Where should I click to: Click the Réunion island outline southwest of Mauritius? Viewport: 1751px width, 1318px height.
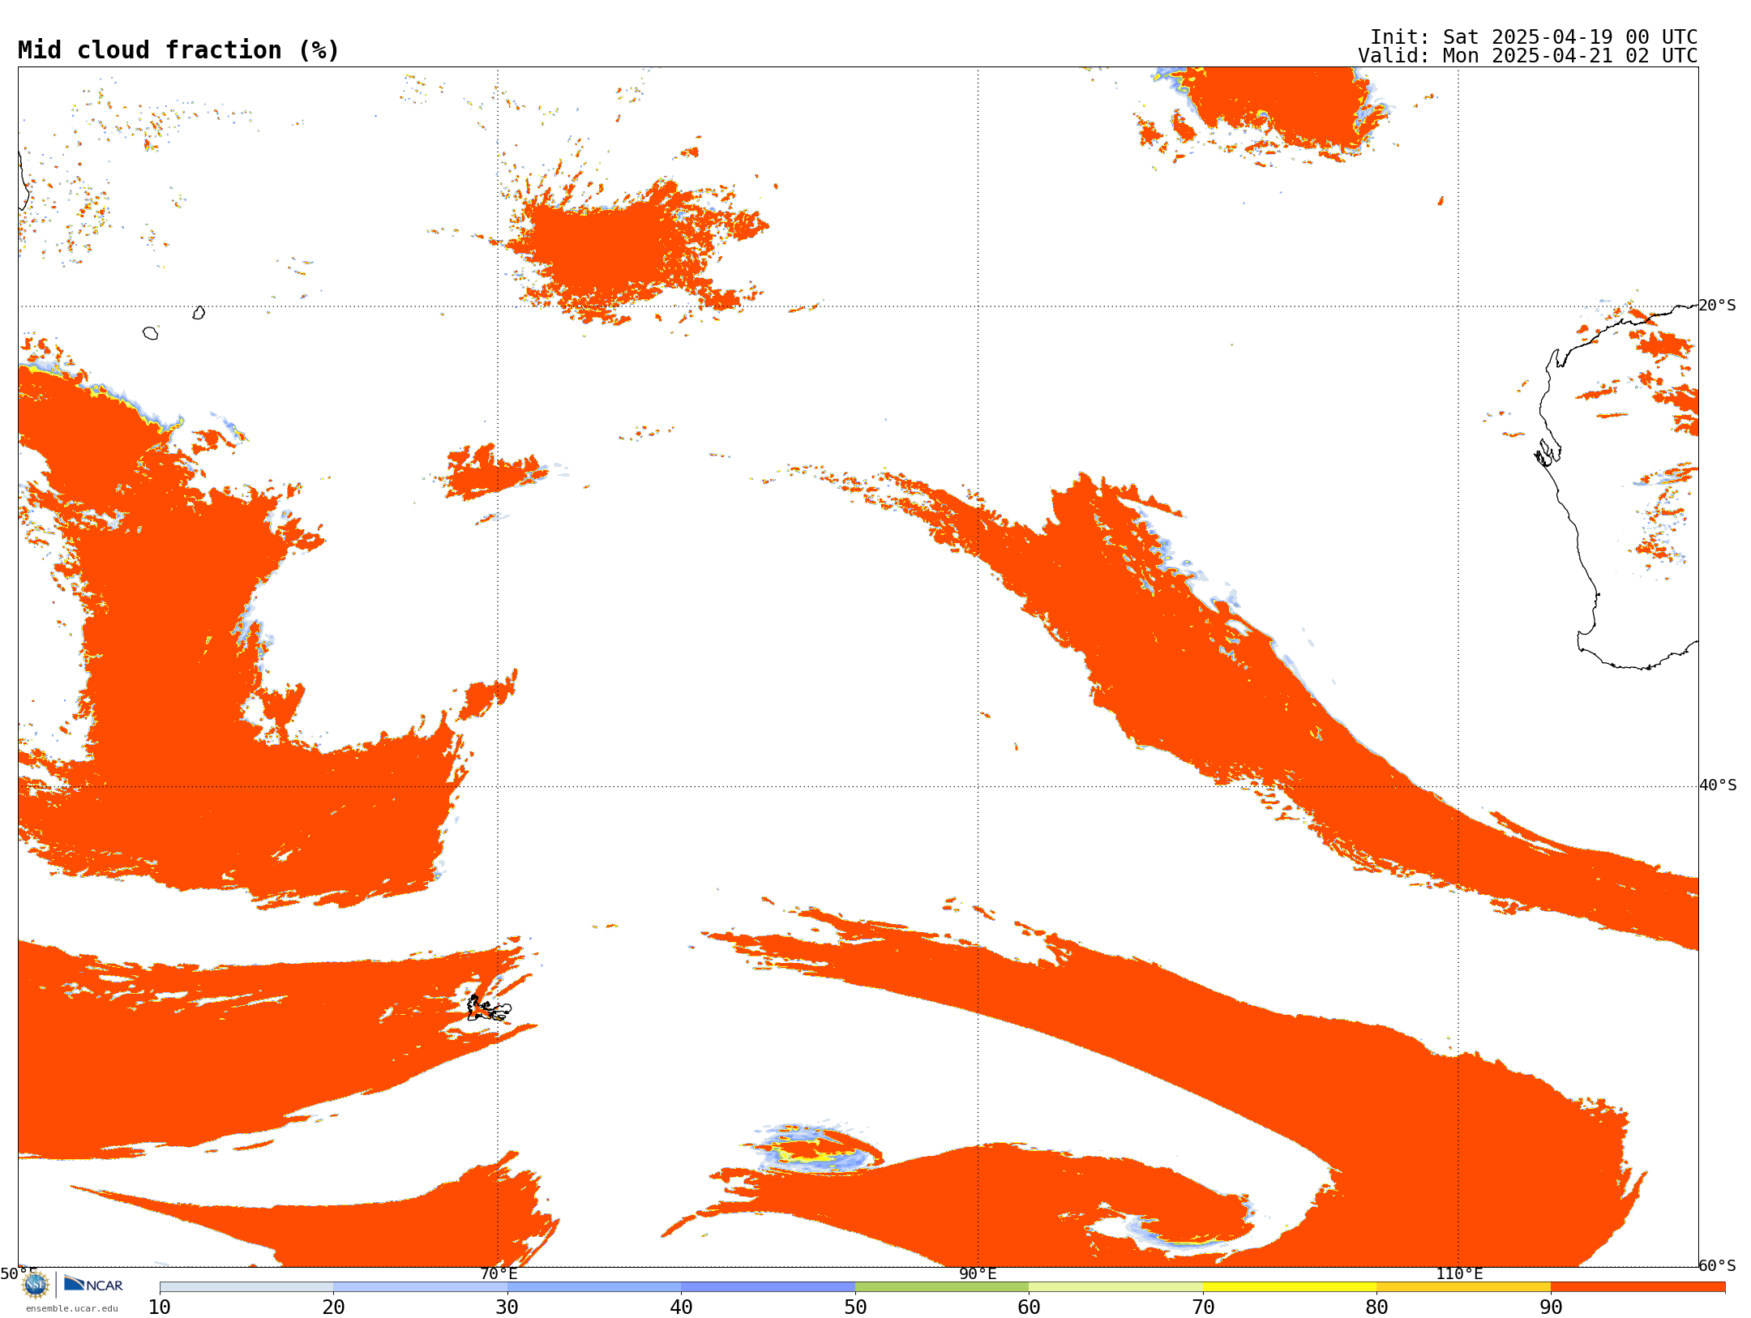(150, 333)
